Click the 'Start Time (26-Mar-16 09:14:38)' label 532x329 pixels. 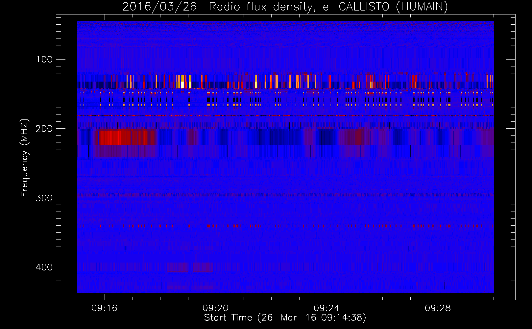(285, 318)
